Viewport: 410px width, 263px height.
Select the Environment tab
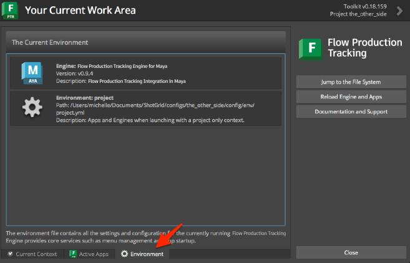pyautogui.click(x=142, y=254)
